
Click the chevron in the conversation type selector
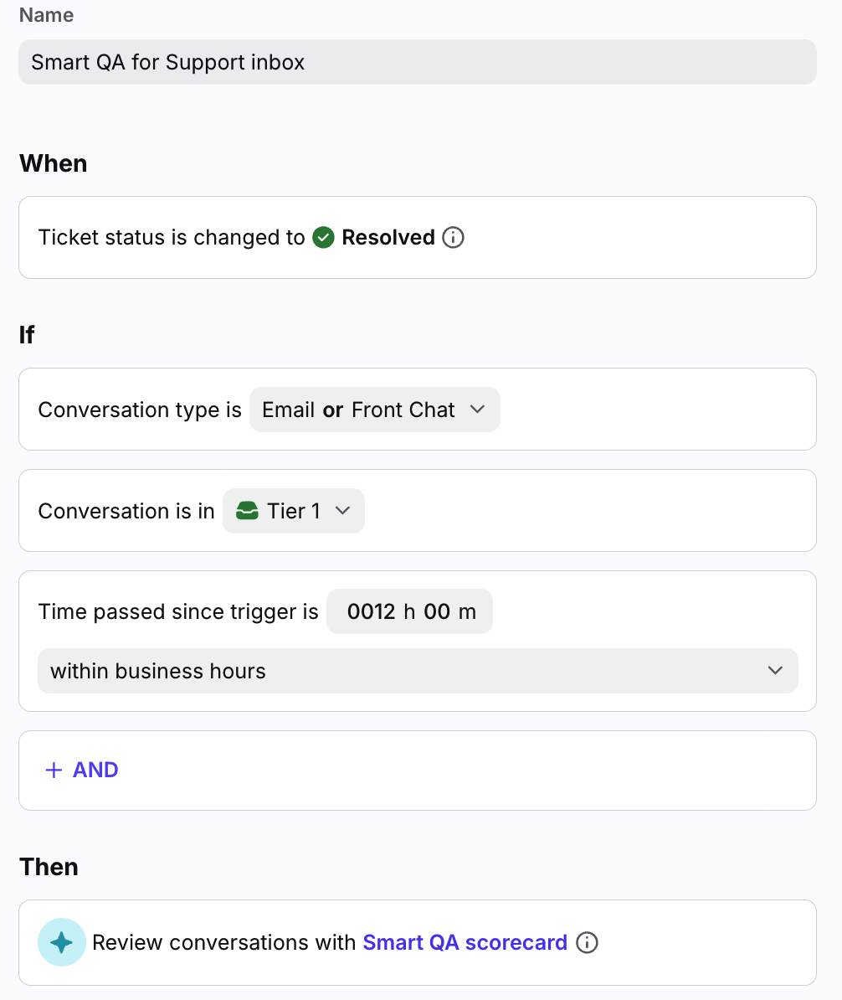click(x=477, y=410)
